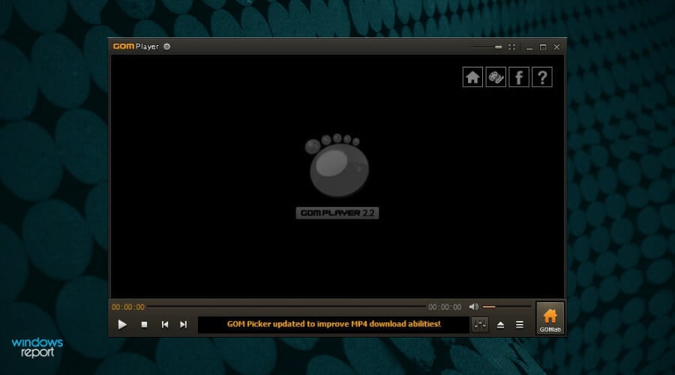Adjust the orange volume slider
This screenshot has width=675, height=375.
507,307
